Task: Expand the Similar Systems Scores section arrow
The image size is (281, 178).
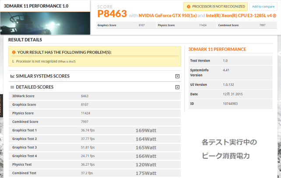Action: [x=177, y=76]
